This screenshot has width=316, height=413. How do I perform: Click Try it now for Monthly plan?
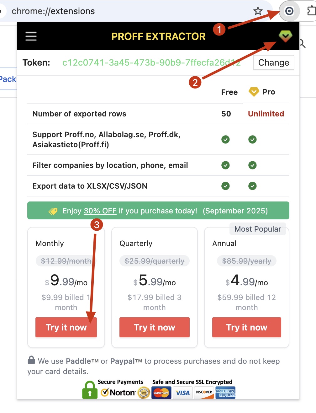point(66,327)
